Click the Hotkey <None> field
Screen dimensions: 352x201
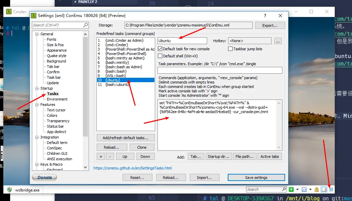[x=249, y=41]
